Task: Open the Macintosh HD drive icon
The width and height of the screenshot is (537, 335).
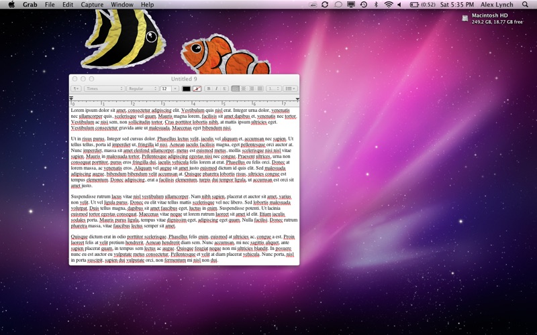Action: (x=465, y=17)
